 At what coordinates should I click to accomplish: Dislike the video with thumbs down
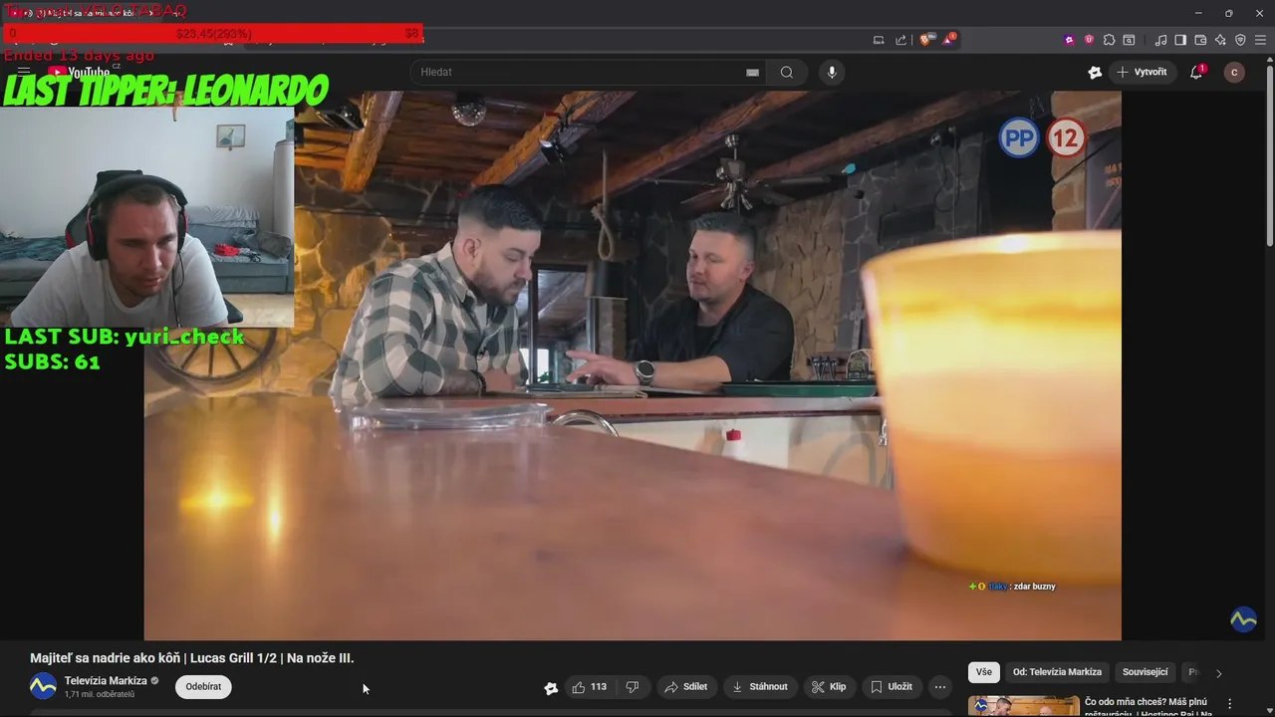click(x=632, y=687)
